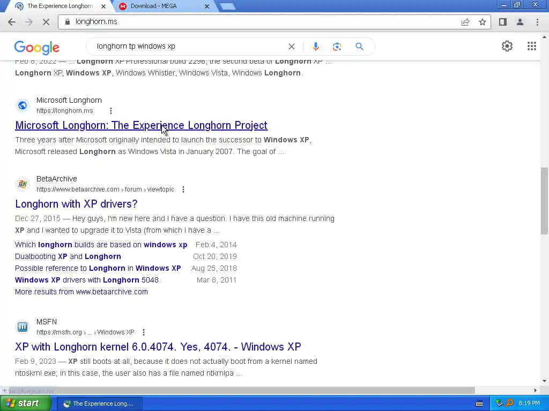This screenshot has height=411, width=549.
Task: Open more options for BetaArchive result
Action: click(183, 189)
